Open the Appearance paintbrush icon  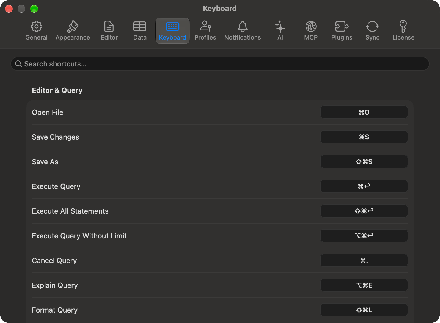pyautogui.click(x=73, y=27)
